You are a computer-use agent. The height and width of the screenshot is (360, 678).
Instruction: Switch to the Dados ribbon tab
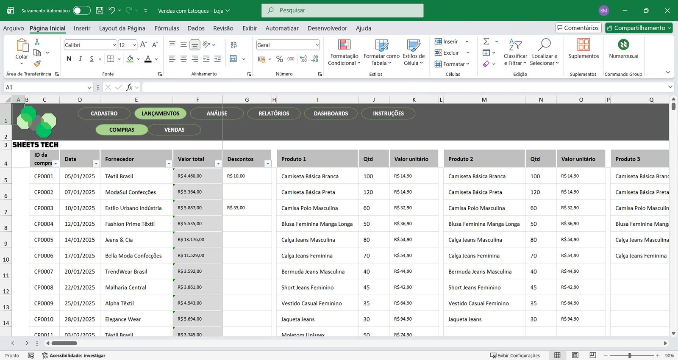point(196,28)
